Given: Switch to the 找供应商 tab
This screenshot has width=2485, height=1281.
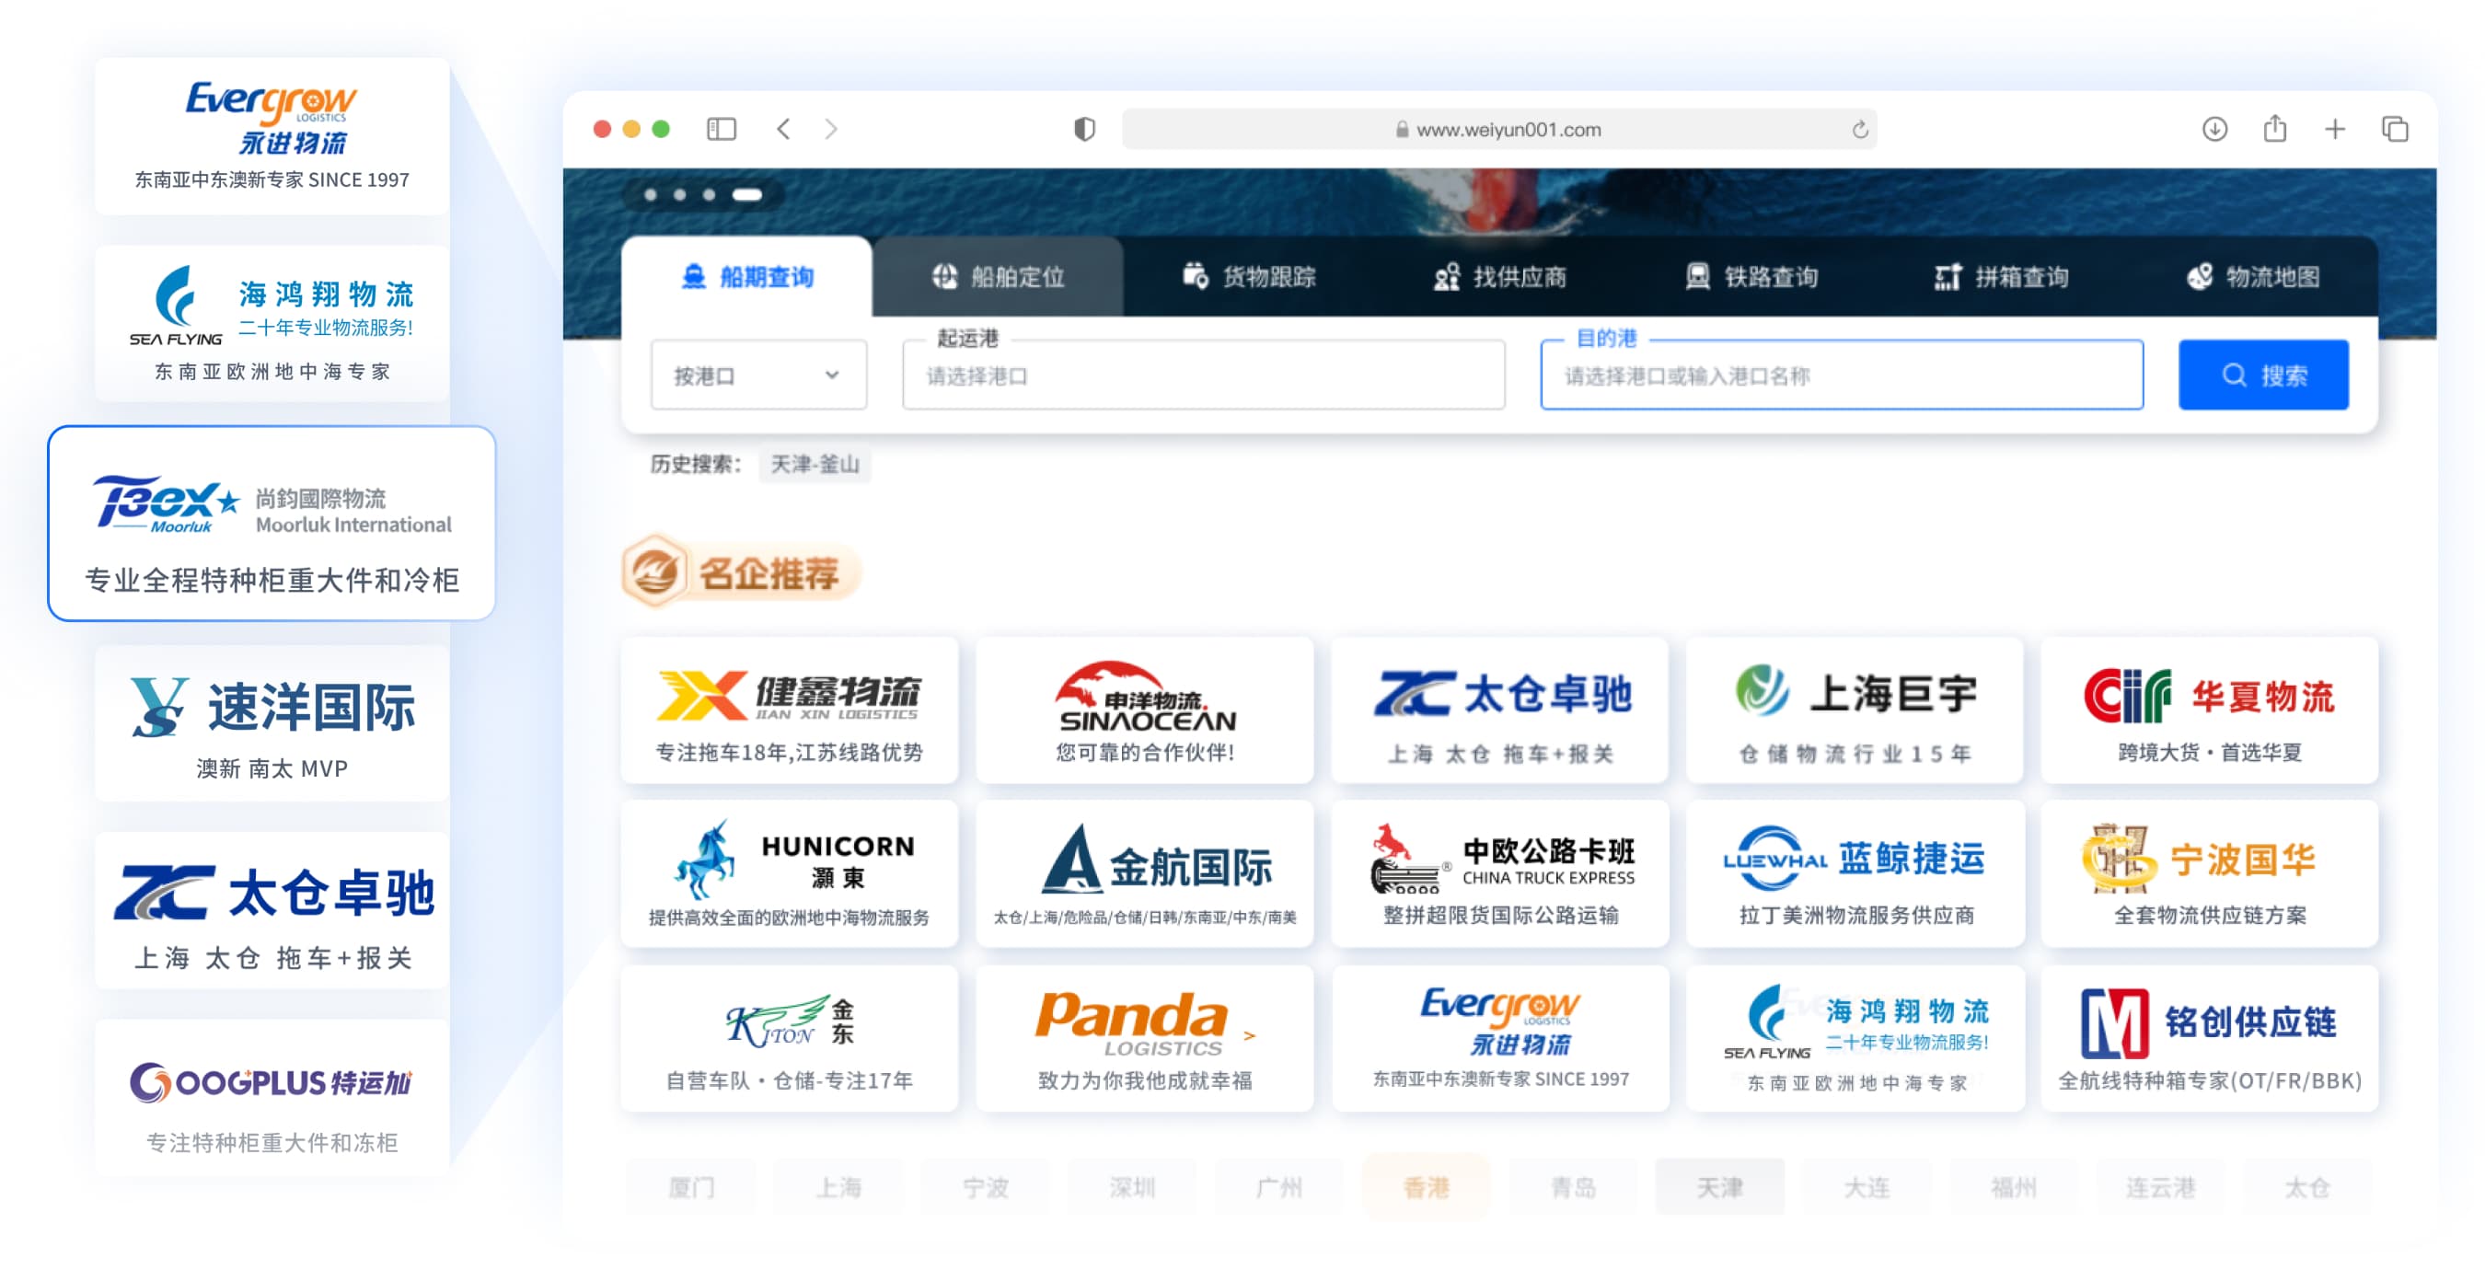Looking at the screenshot, I should click(1499, 277).
